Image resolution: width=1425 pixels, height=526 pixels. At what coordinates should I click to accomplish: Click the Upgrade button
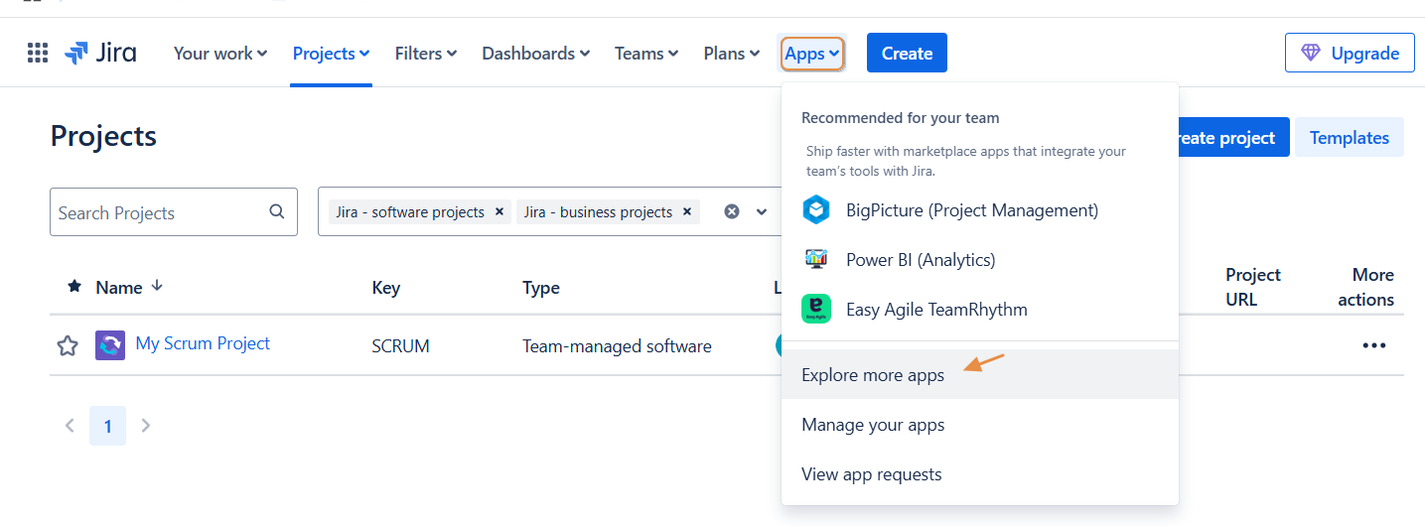[1350, 54]
